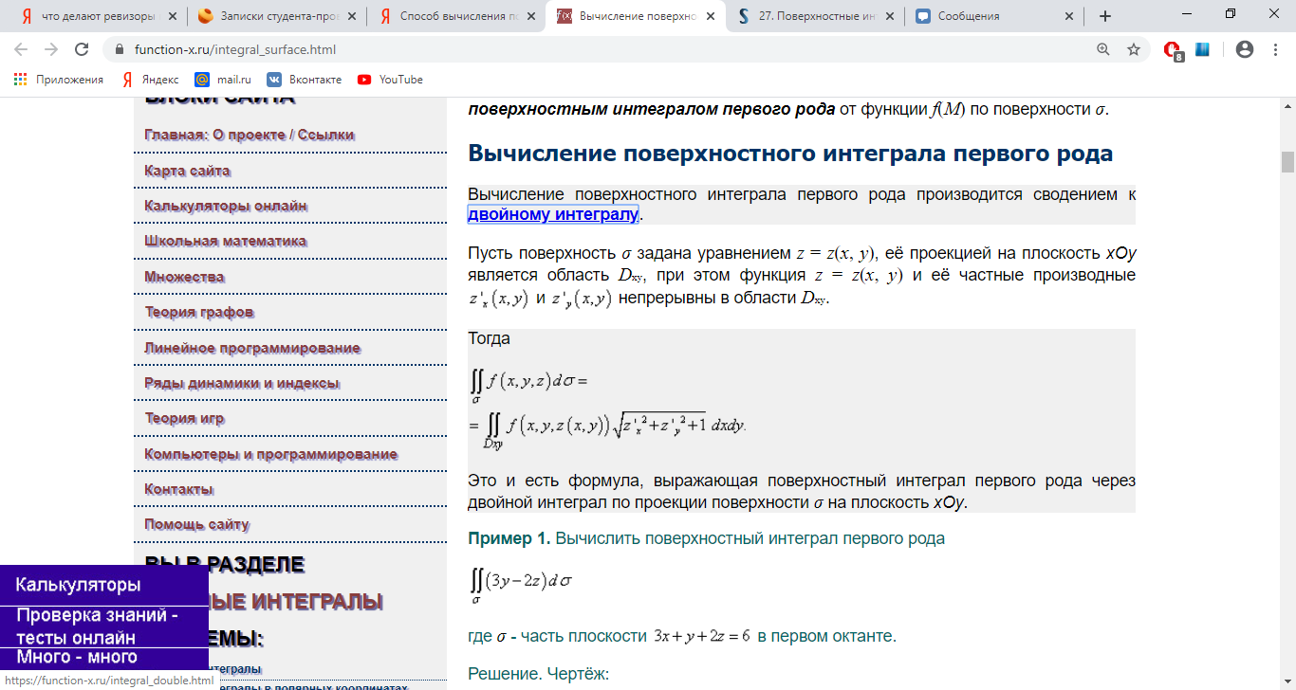Open the 'Теория игр' sidebar link

[x=185, y=418]
